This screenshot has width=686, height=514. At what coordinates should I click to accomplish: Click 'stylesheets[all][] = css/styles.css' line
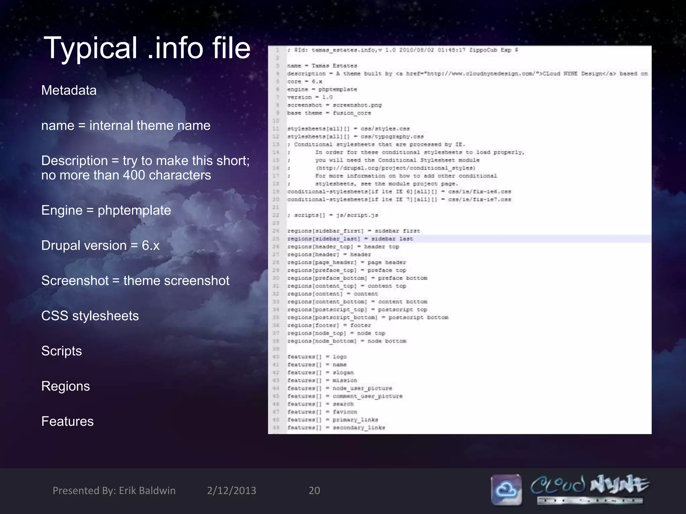[348, 128]
